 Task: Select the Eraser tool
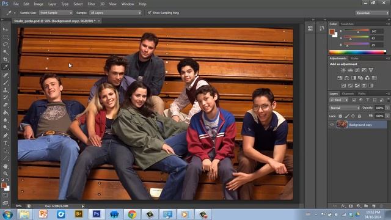tap(5, 105)
